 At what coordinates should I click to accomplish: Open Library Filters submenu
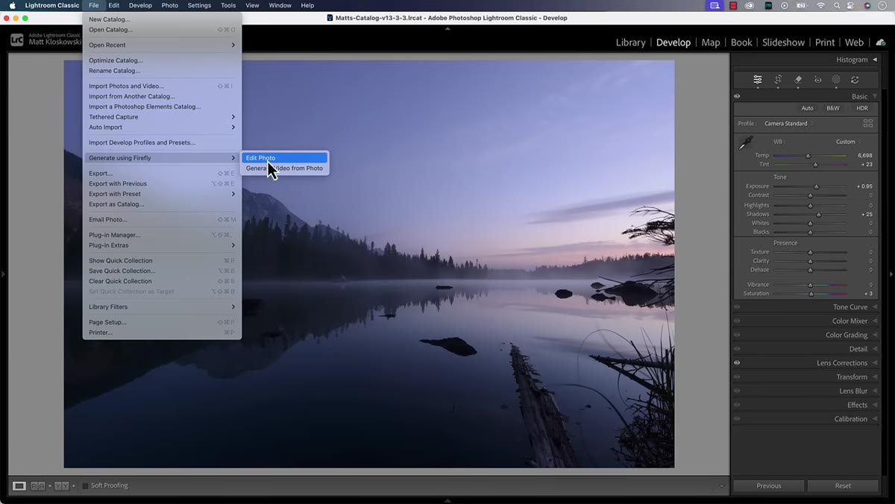click(x=162, y=307)
